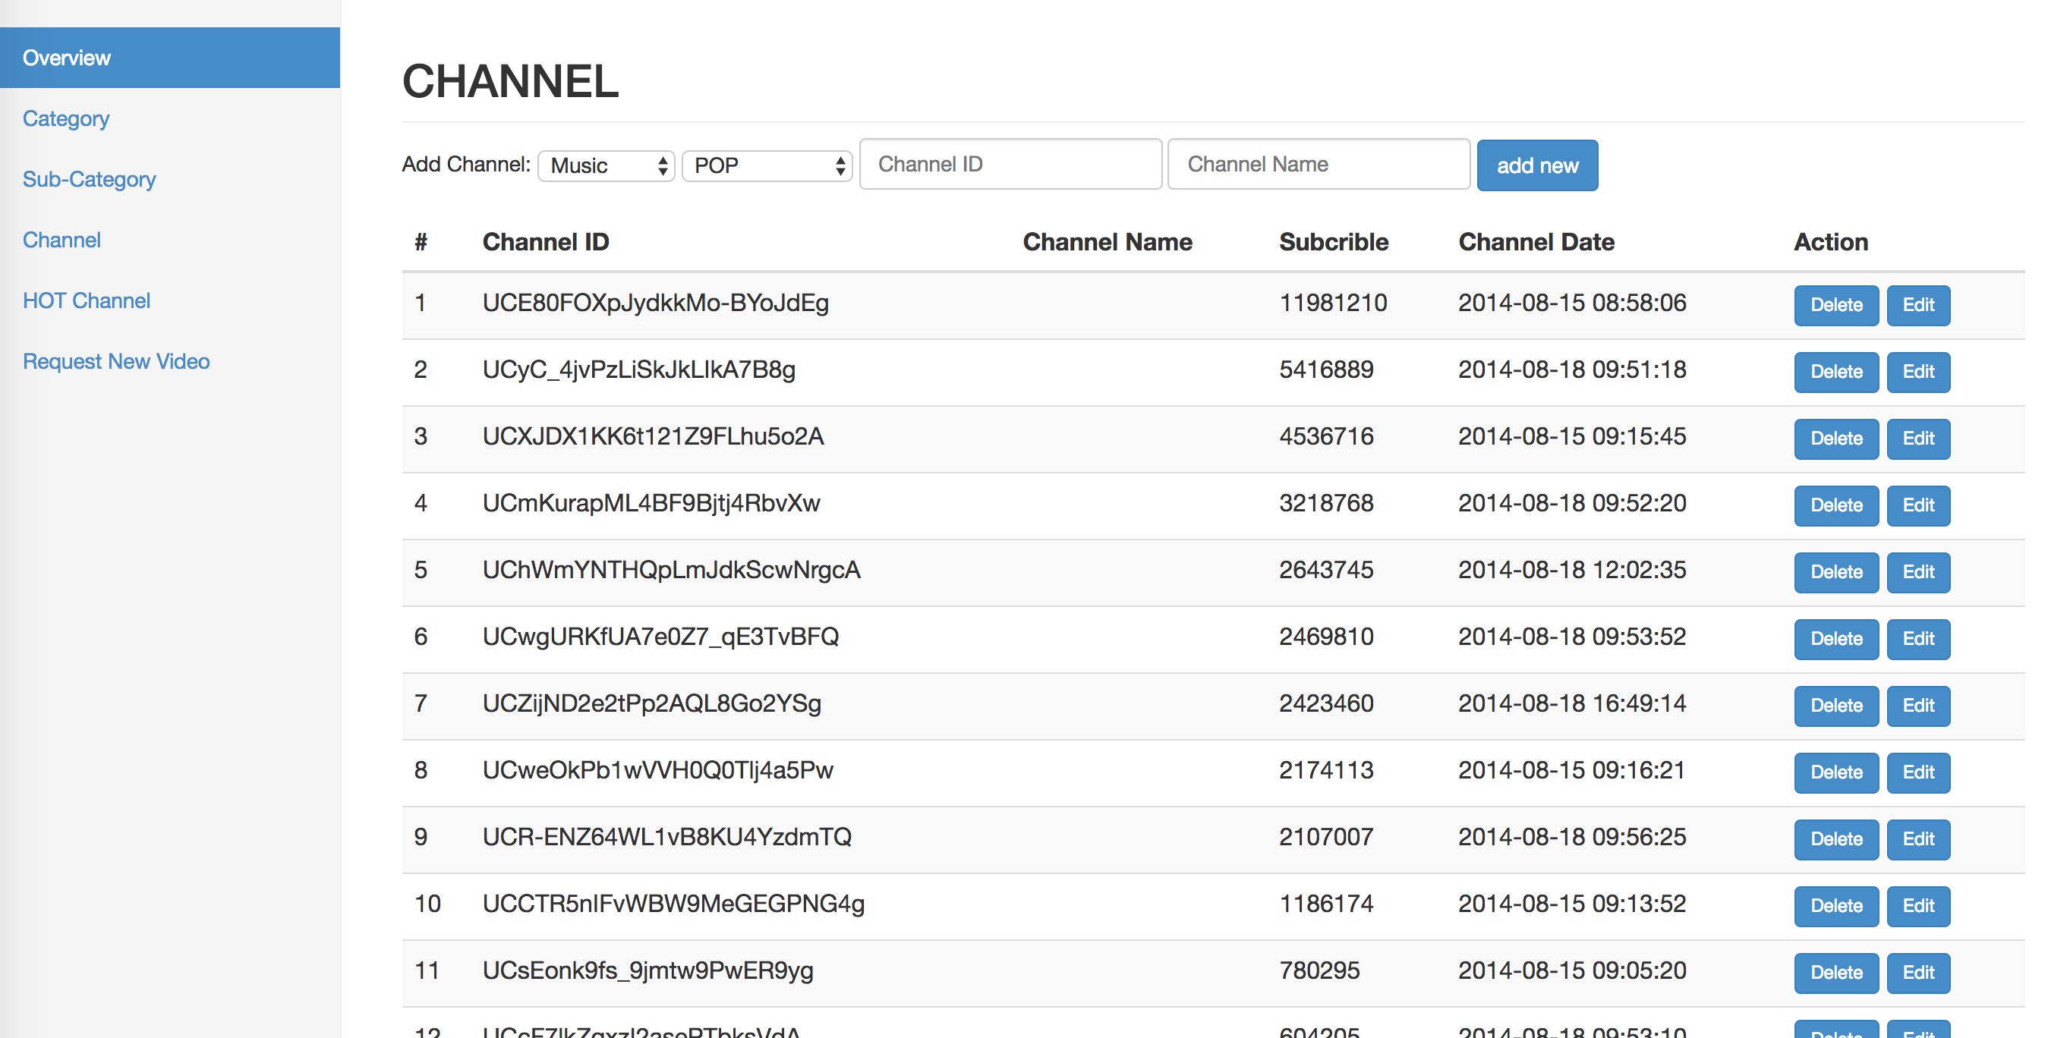Open the Channel sidebar link
The image size is (2048, 1038).
pos(62,240)
